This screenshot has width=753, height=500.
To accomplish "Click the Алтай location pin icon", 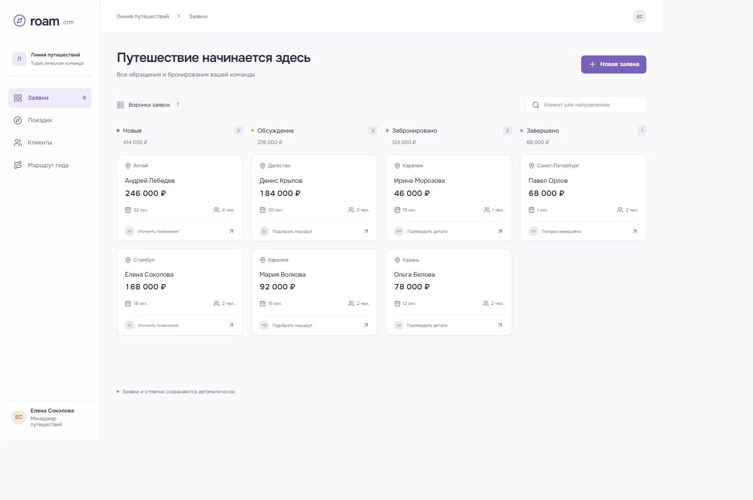I will (128, 166).
